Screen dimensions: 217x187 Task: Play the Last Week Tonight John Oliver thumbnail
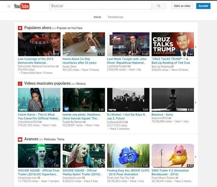(x=128, y=44)
